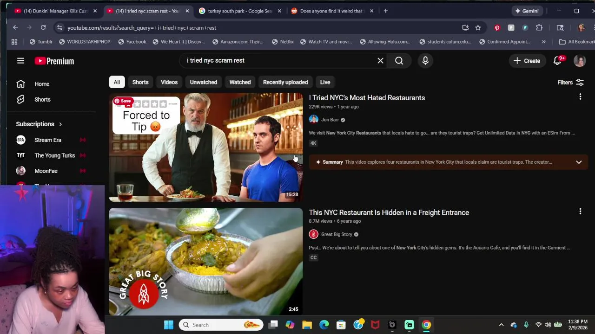Open Microsoft Edge from taskbar
Screen dimensions: 595x334
coord(324,325)
